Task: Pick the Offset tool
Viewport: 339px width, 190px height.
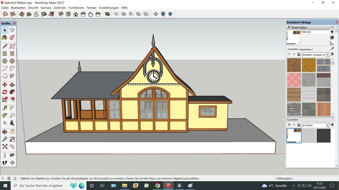Action: pyautogui.click(x=12, y=99)
